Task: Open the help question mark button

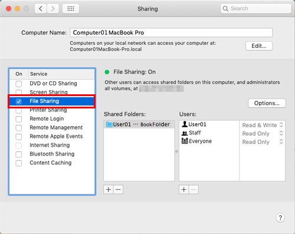Action: point(280,217)
